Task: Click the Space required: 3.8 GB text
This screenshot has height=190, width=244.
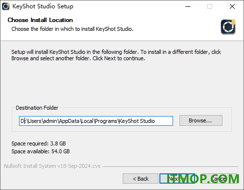Action: click(x=39, y=143)
